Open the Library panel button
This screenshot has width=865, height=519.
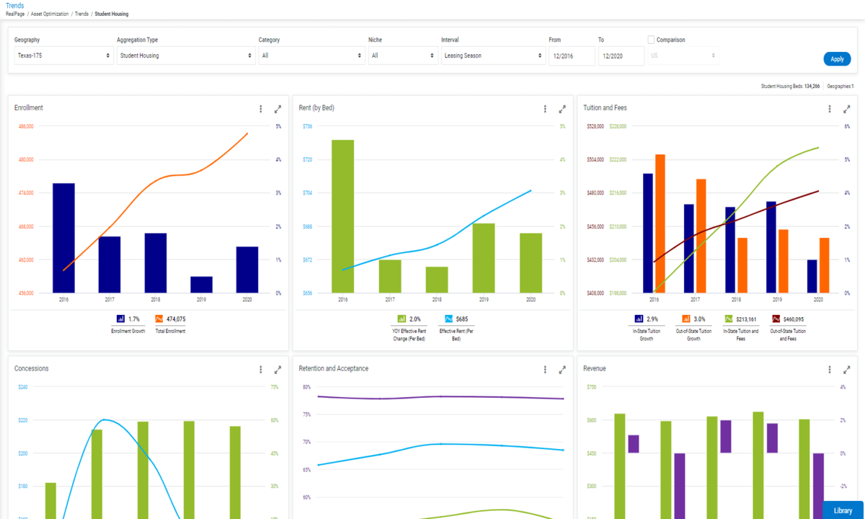843,510
